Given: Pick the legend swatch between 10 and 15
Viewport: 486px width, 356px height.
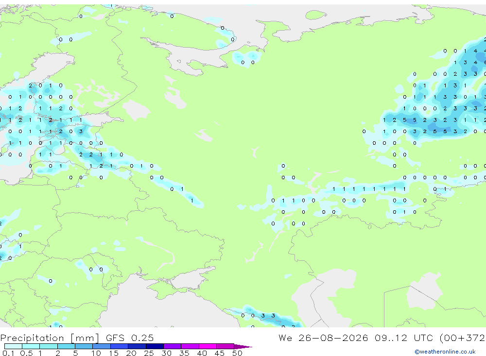Looking at the screenshot, I should tap(102, 346).
